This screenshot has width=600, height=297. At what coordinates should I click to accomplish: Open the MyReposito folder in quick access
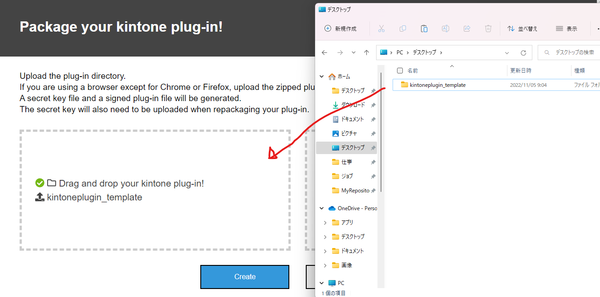tap(351, 191)
